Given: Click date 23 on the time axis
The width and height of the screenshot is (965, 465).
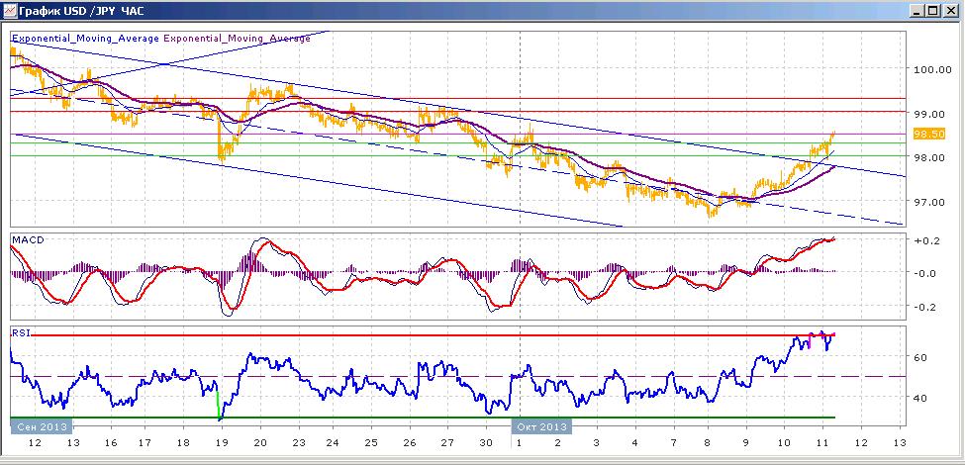Looking at the screenshot, I should pyautogui.click(x=298, y=443).
